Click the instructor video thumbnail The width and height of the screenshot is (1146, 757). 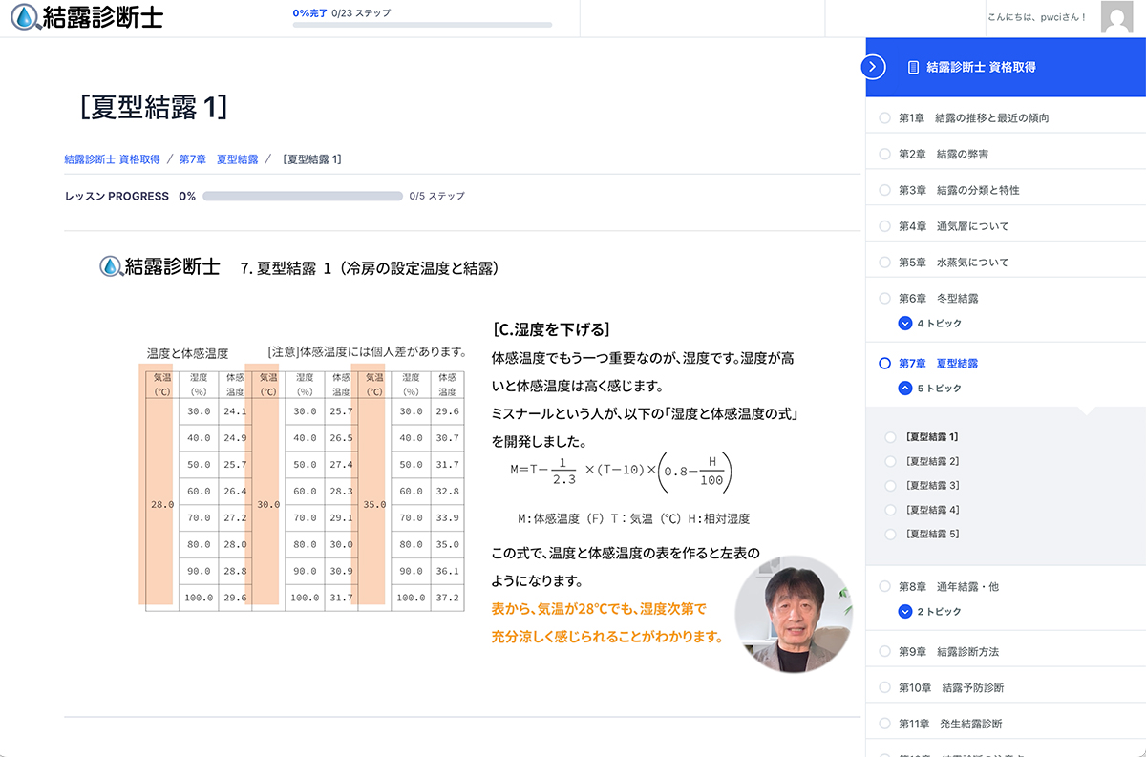click(x=794, y=615)
